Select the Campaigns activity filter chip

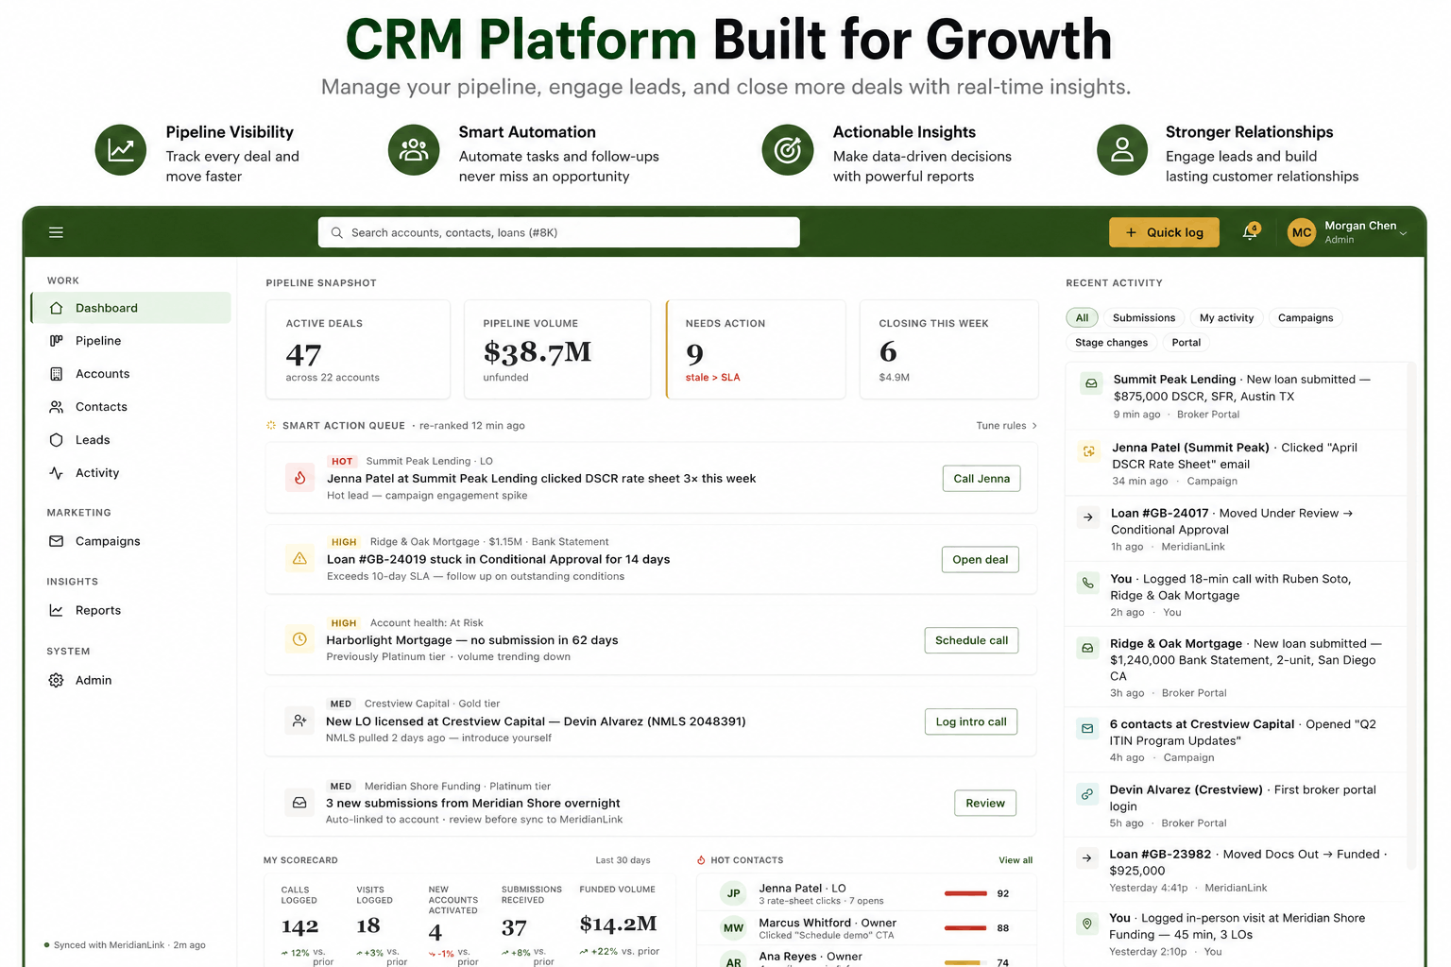(x=1306, y=318)
